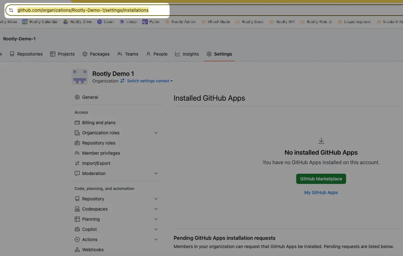Image resolution: width=403 pixels, height=256 pixels.
Task: Click the Insights graph icon
Action: pyautogui.click(x=178, y=54)
